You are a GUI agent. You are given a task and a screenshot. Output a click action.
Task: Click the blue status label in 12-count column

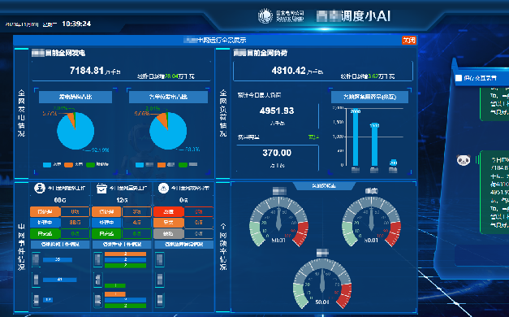point(106,223)
